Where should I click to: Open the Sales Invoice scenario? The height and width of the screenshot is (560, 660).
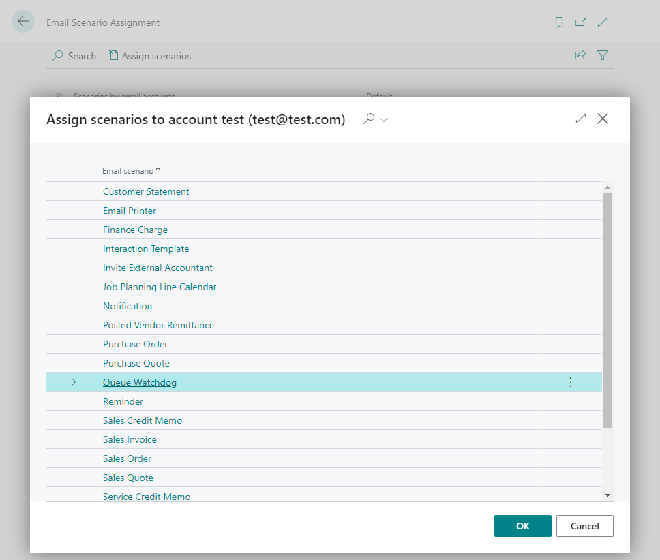[x=129, y=439]
